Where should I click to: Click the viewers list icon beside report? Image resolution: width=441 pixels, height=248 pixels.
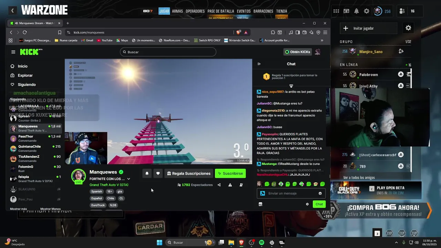pos(241,185)
